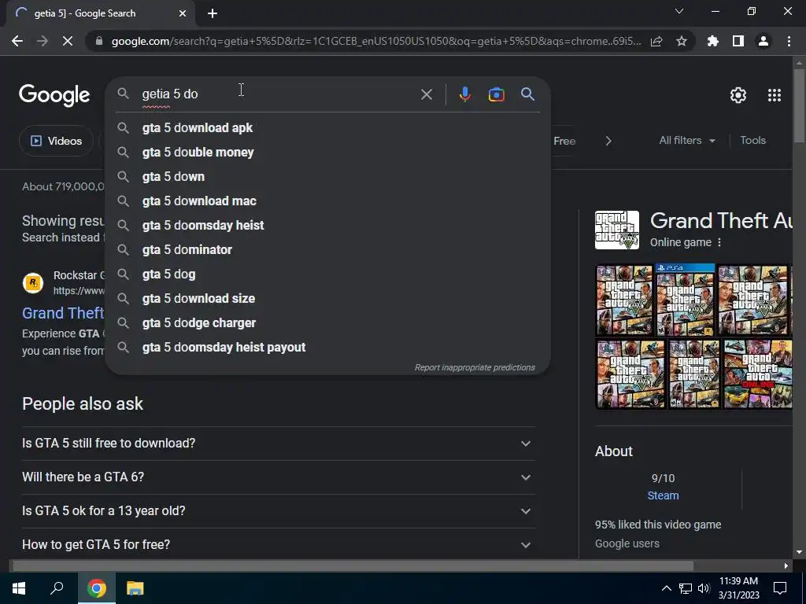Select suggestion gta 5 dominator
806x604 pixels.
tap(327, 249)
